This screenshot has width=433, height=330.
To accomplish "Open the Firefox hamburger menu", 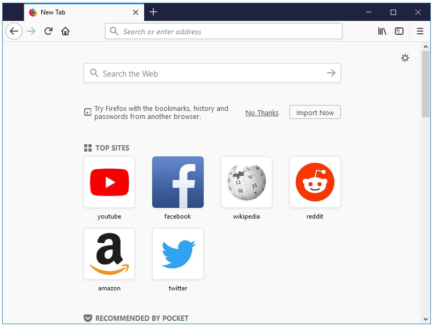I will [x=420, y=31].
